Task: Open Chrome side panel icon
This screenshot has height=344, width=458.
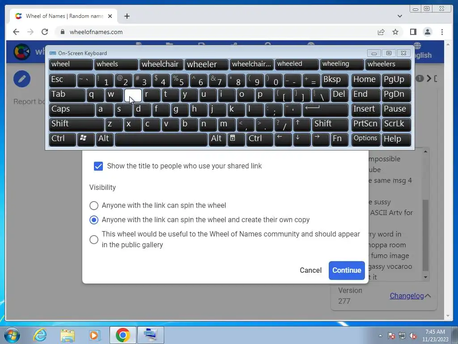Action: tap(413, 32)
